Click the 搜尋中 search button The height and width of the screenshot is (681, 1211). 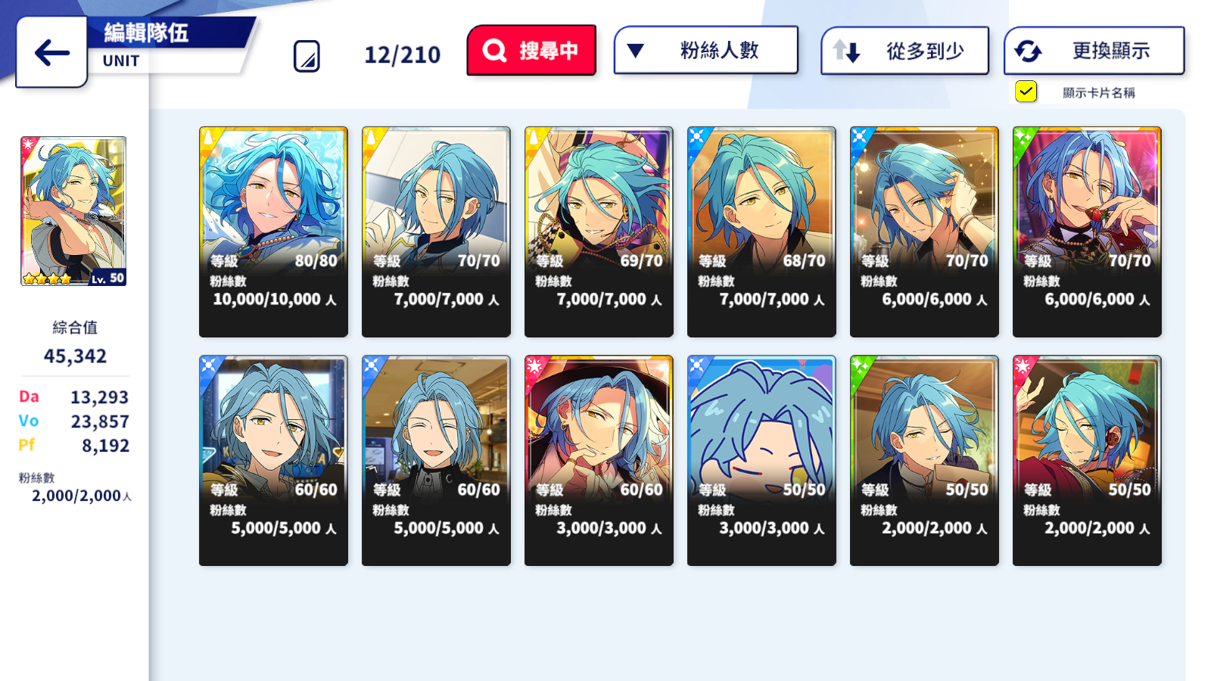click(x=531, y=51)
